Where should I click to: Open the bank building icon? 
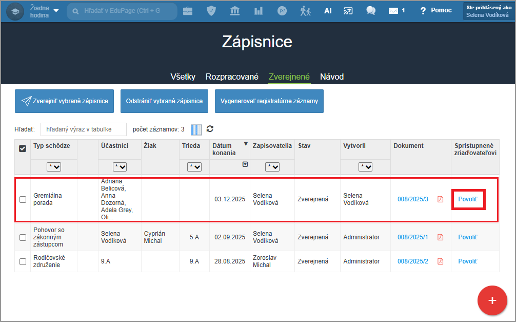(235, 11)
